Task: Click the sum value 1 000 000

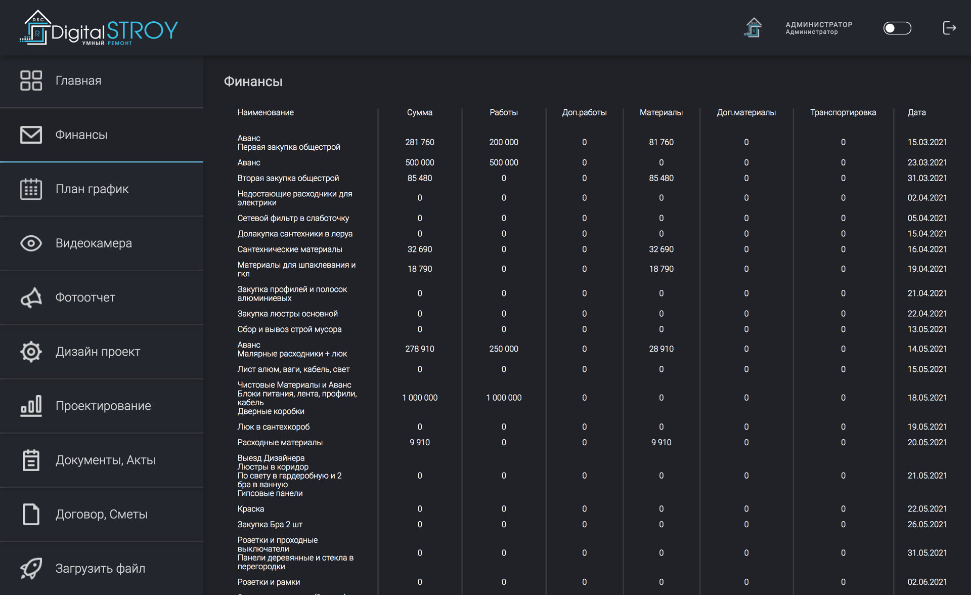Action: [420, 398]
